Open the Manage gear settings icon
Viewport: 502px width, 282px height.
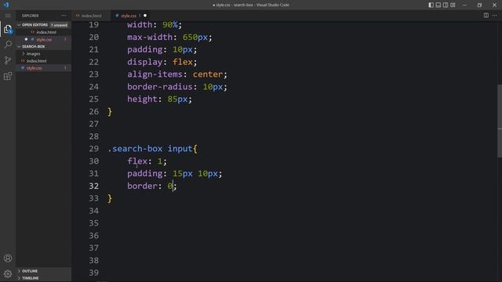pyautogui.click(x=8, y=273)
